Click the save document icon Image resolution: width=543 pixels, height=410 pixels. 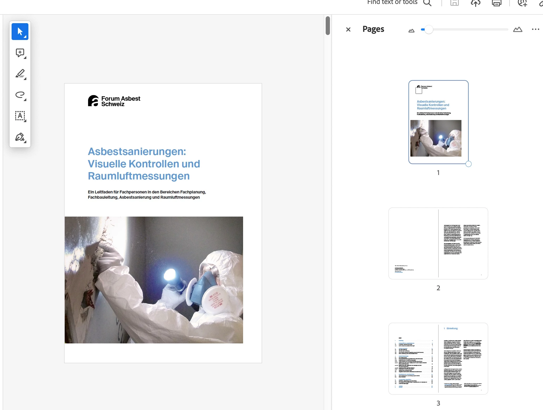click(454, 3)
